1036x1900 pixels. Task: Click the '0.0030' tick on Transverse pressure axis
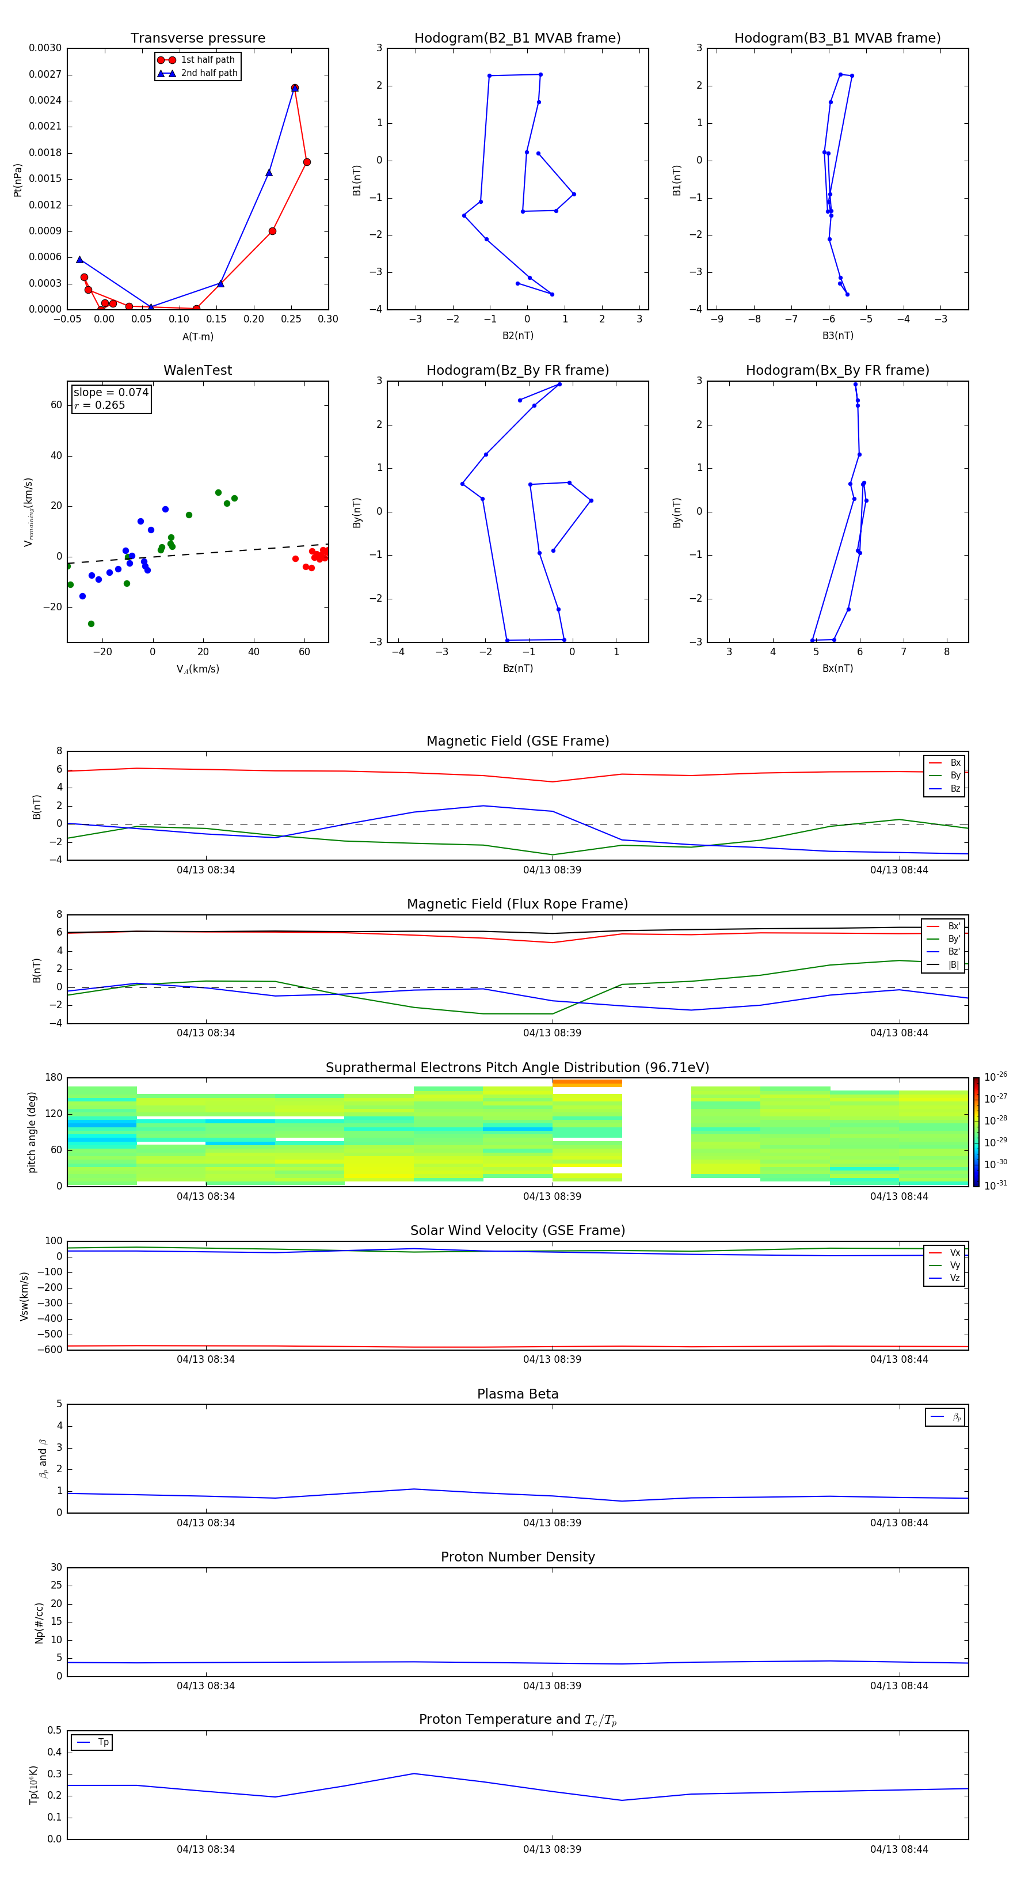(x=45, y=48)
